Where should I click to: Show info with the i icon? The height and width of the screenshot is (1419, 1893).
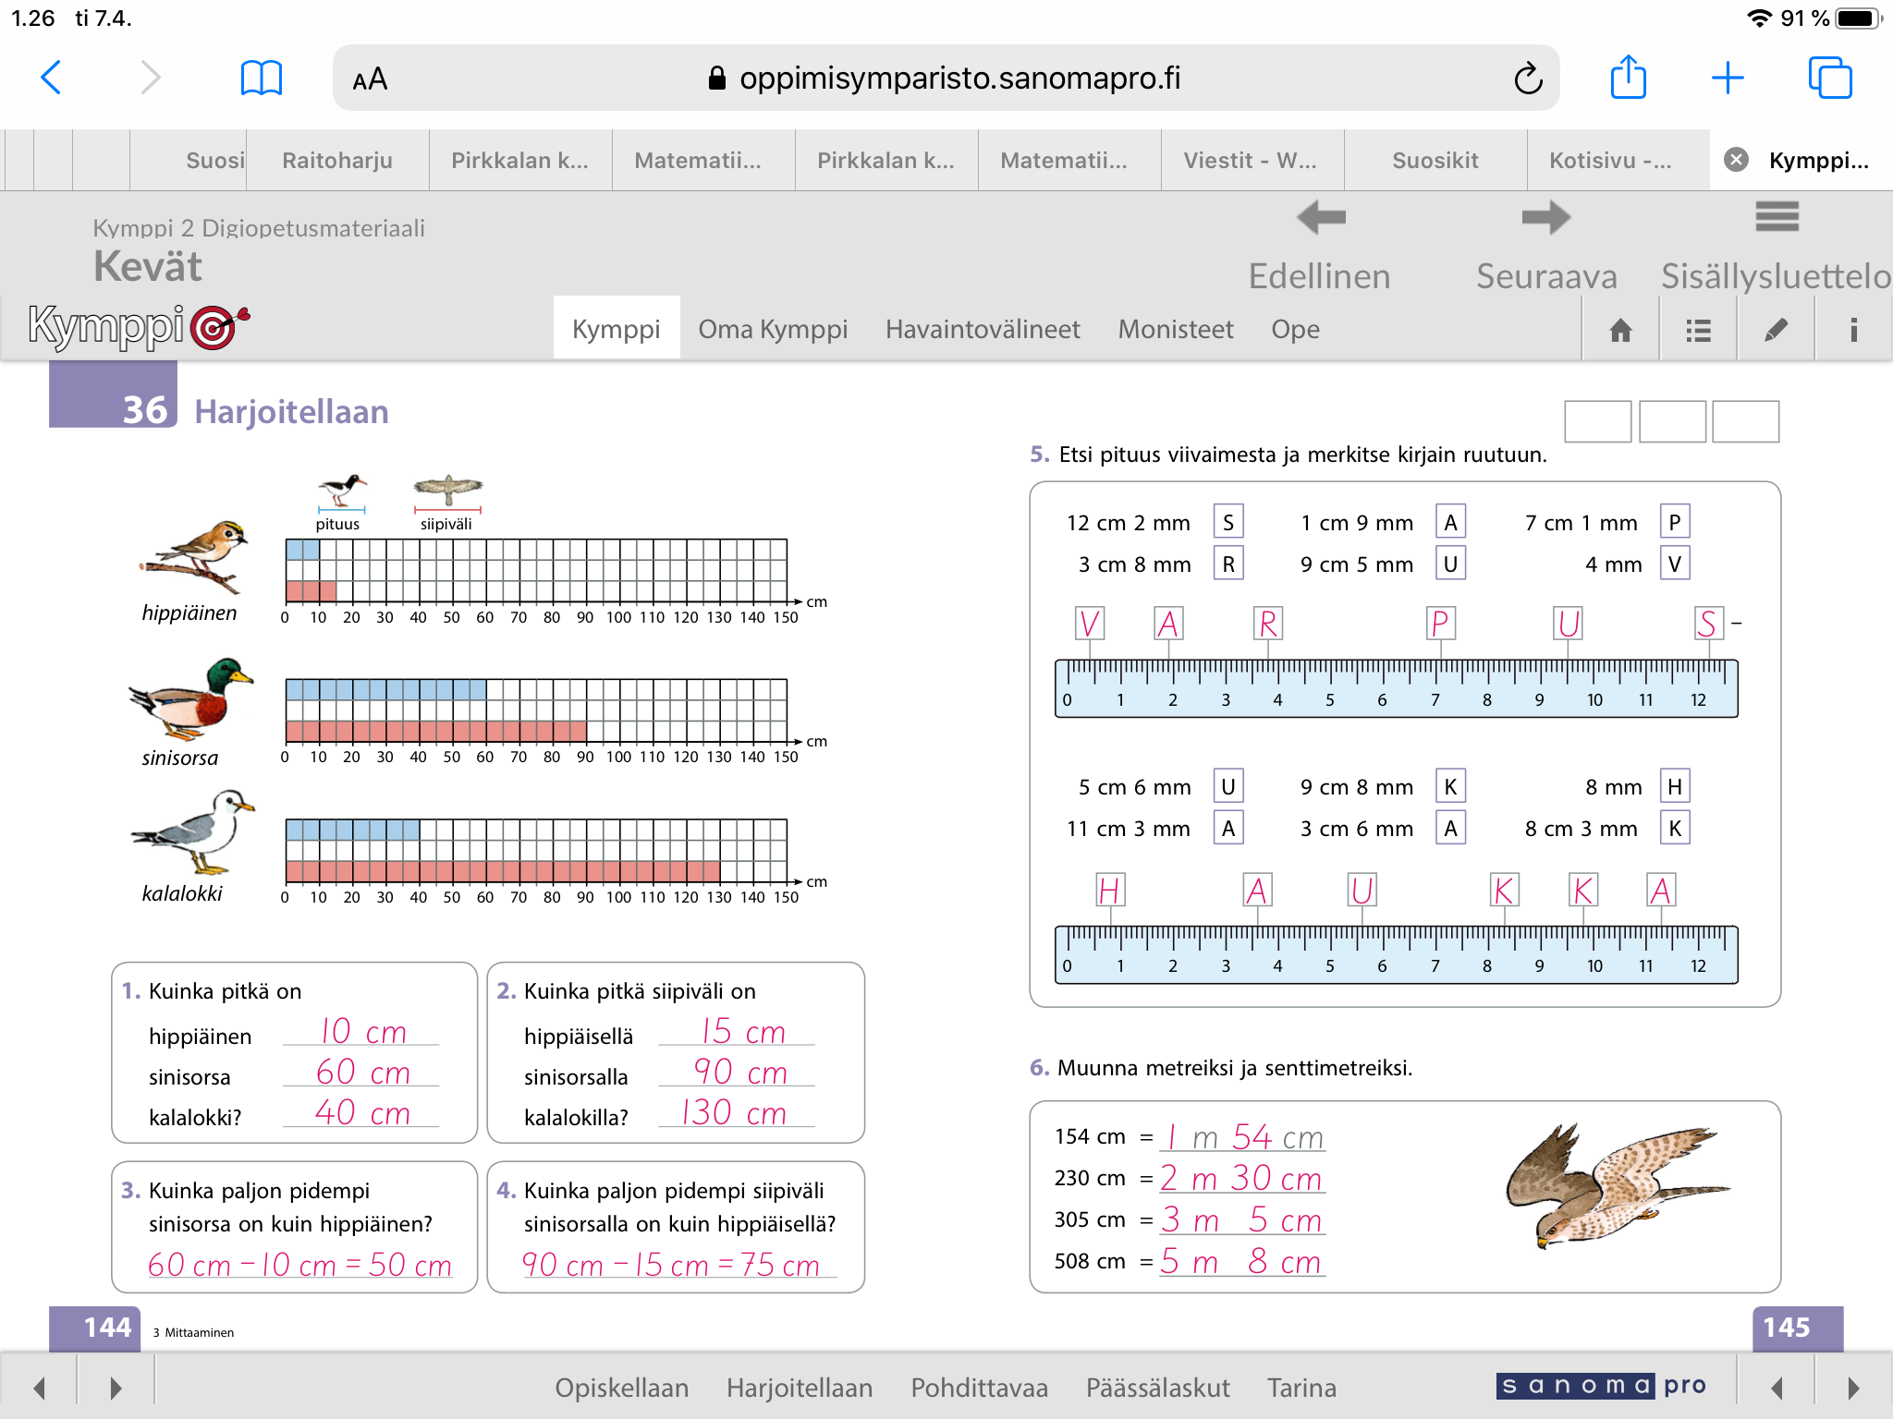[x=1852, y=330]
